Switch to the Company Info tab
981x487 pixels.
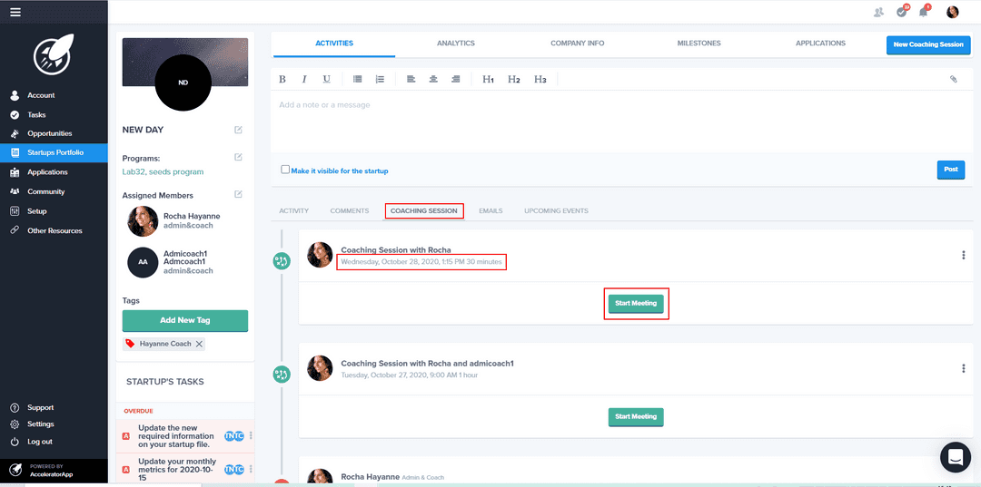click(x=577, y=44)
